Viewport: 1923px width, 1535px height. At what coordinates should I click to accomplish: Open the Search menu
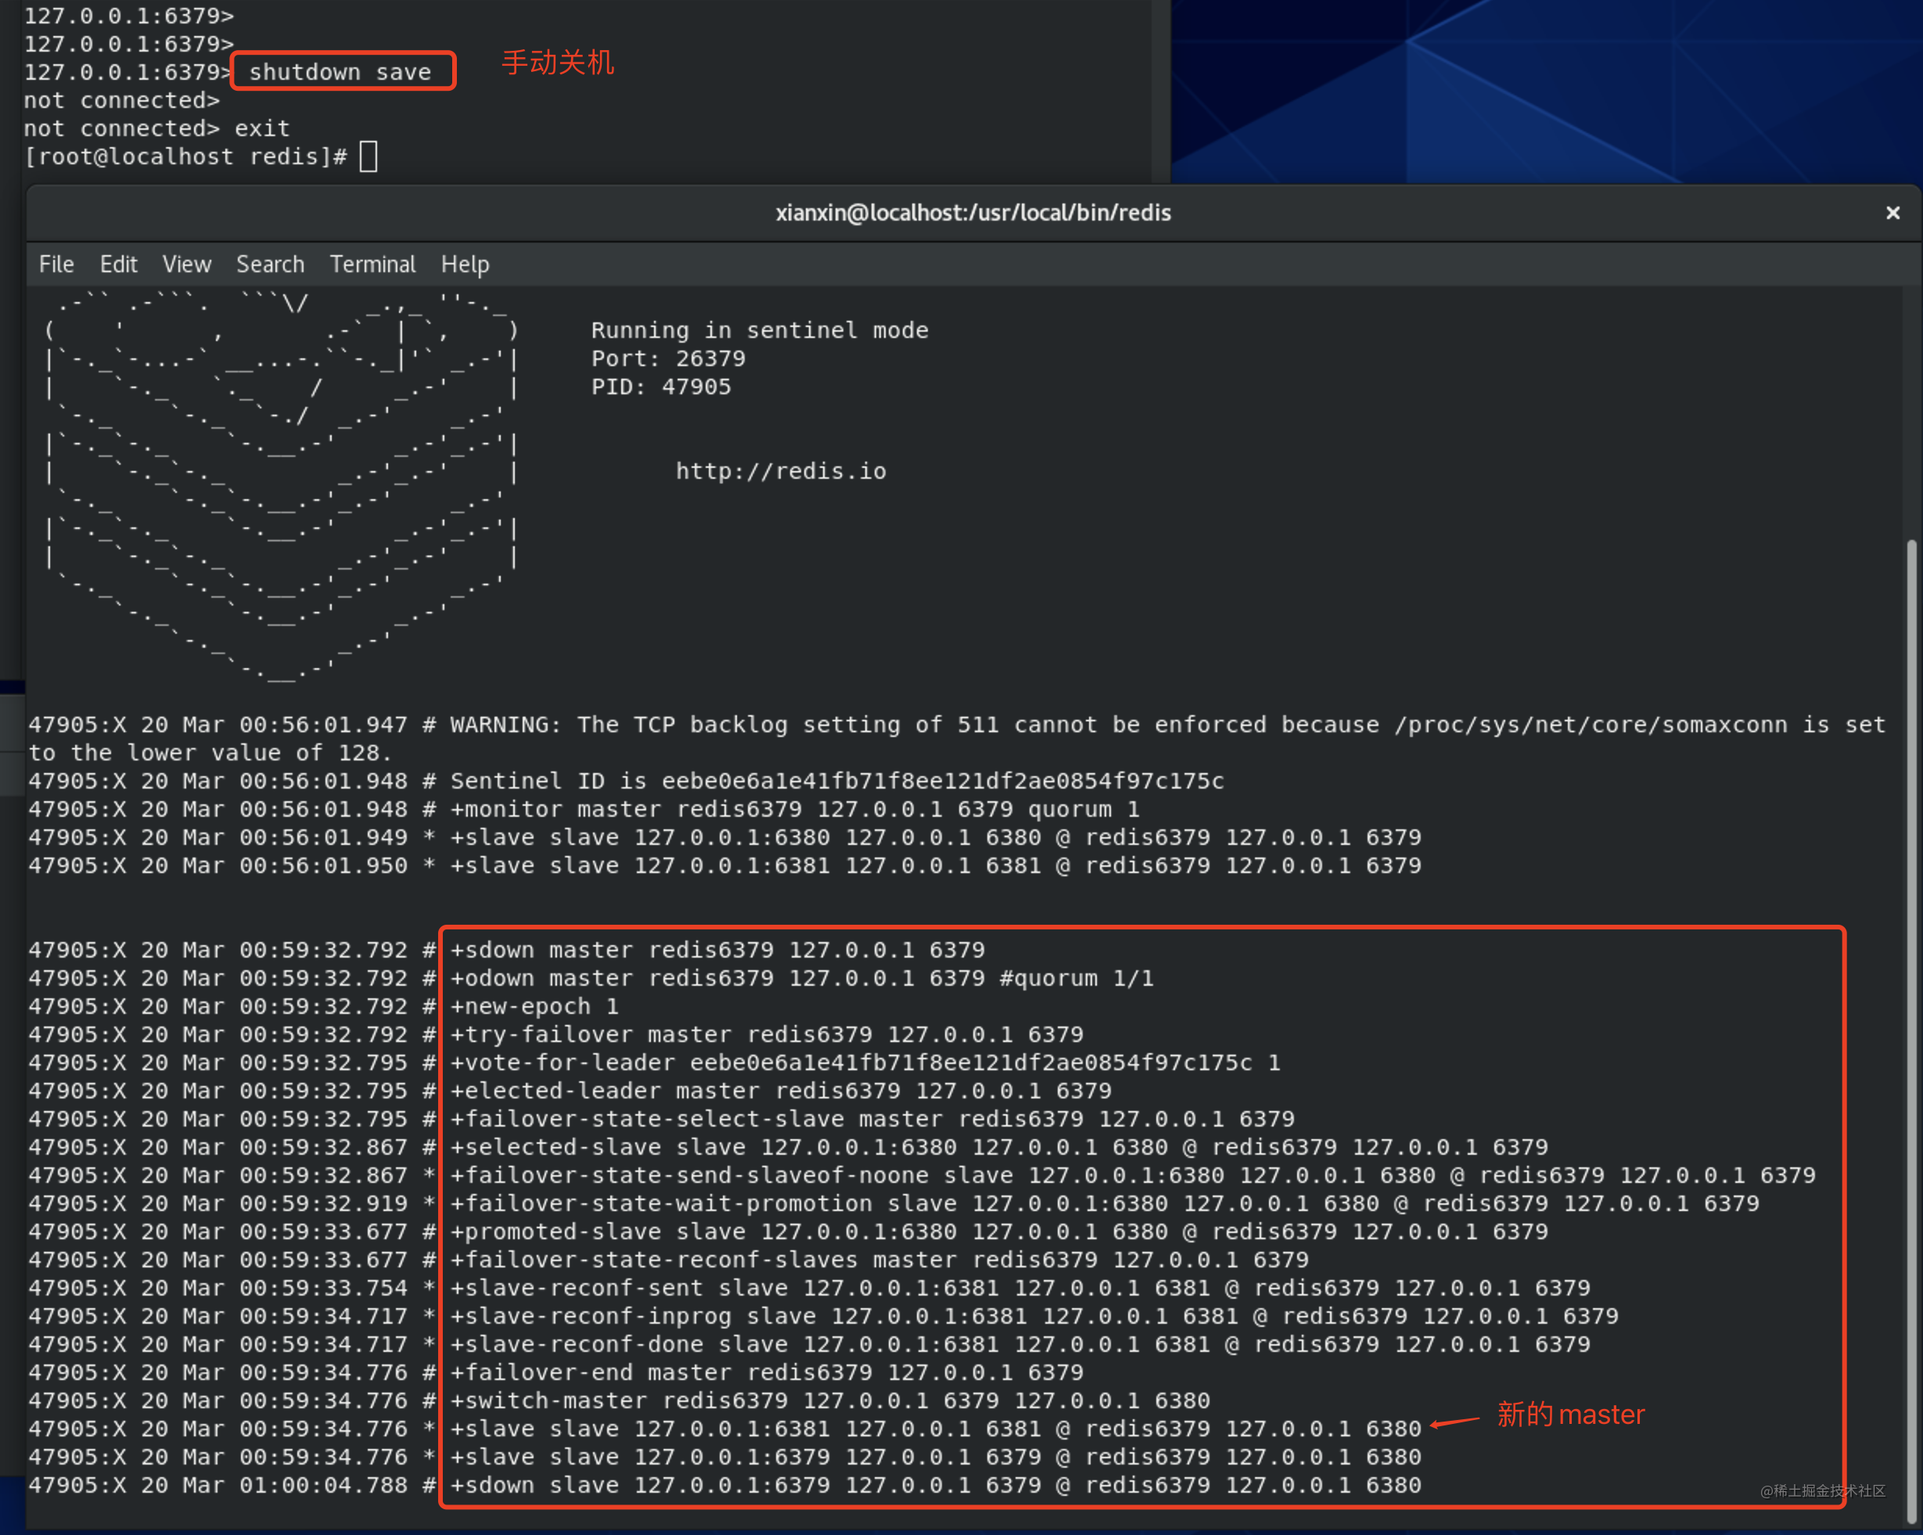[x=269, y=264]
